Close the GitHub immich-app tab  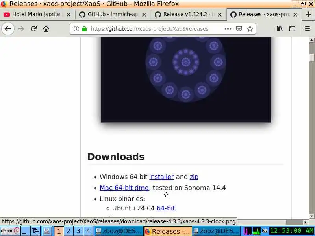[144, 15]
